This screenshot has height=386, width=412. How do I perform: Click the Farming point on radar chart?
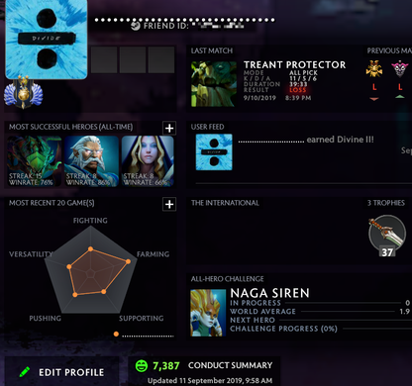[x=129, y=261]
